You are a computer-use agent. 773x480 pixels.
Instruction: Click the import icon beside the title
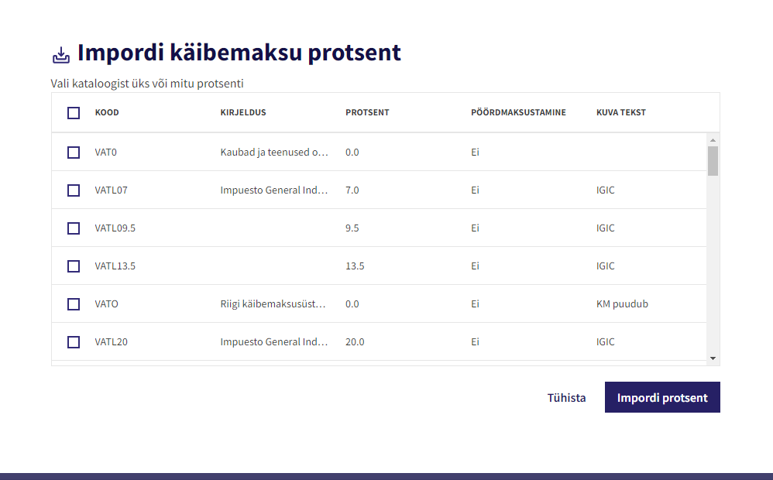[x=61, y=55]
